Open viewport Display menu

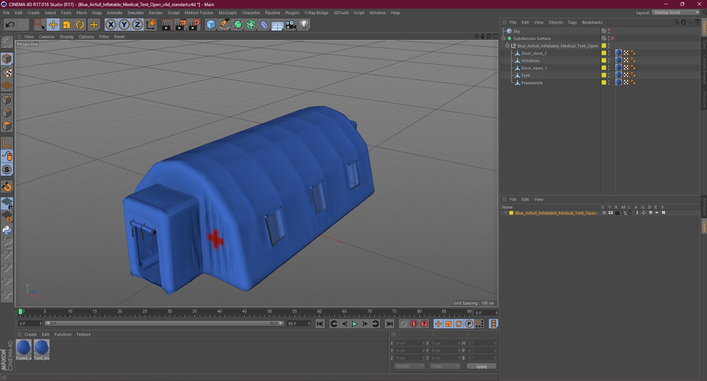point(67,37)
